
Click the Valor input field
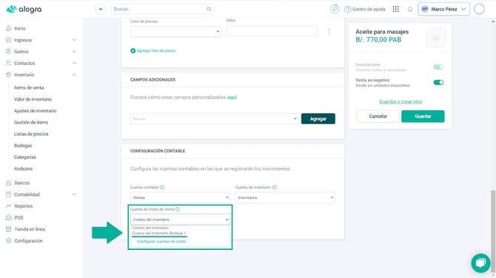272,31
